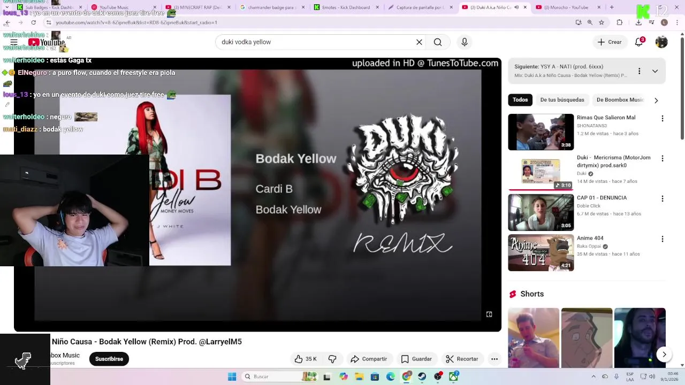Dislike the video
Screen dimensions: 685x385
tap(332, 359)
